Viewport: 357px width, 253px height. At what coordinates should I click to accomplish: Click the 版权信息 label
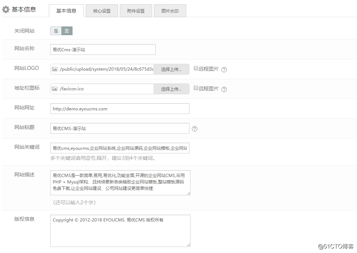tap(24, 219)
